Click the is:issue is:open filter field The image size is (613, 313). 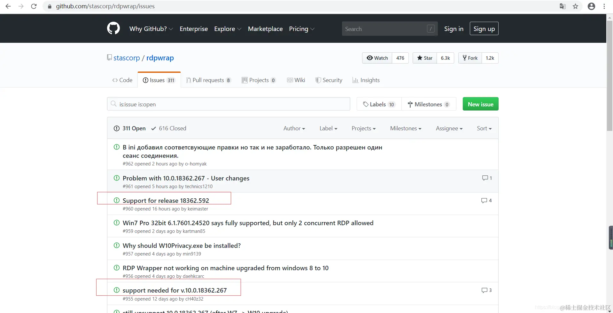point(229,104)
